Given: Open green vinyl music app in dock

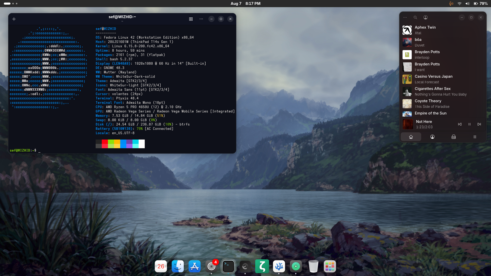Looking at the screenshot, I should coord(296,266).
